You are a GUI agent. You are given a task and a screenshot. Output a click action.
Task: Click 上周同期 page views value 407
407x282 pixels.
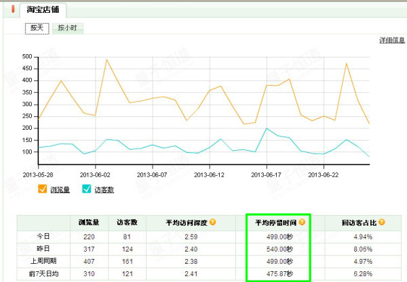point(89,261)
